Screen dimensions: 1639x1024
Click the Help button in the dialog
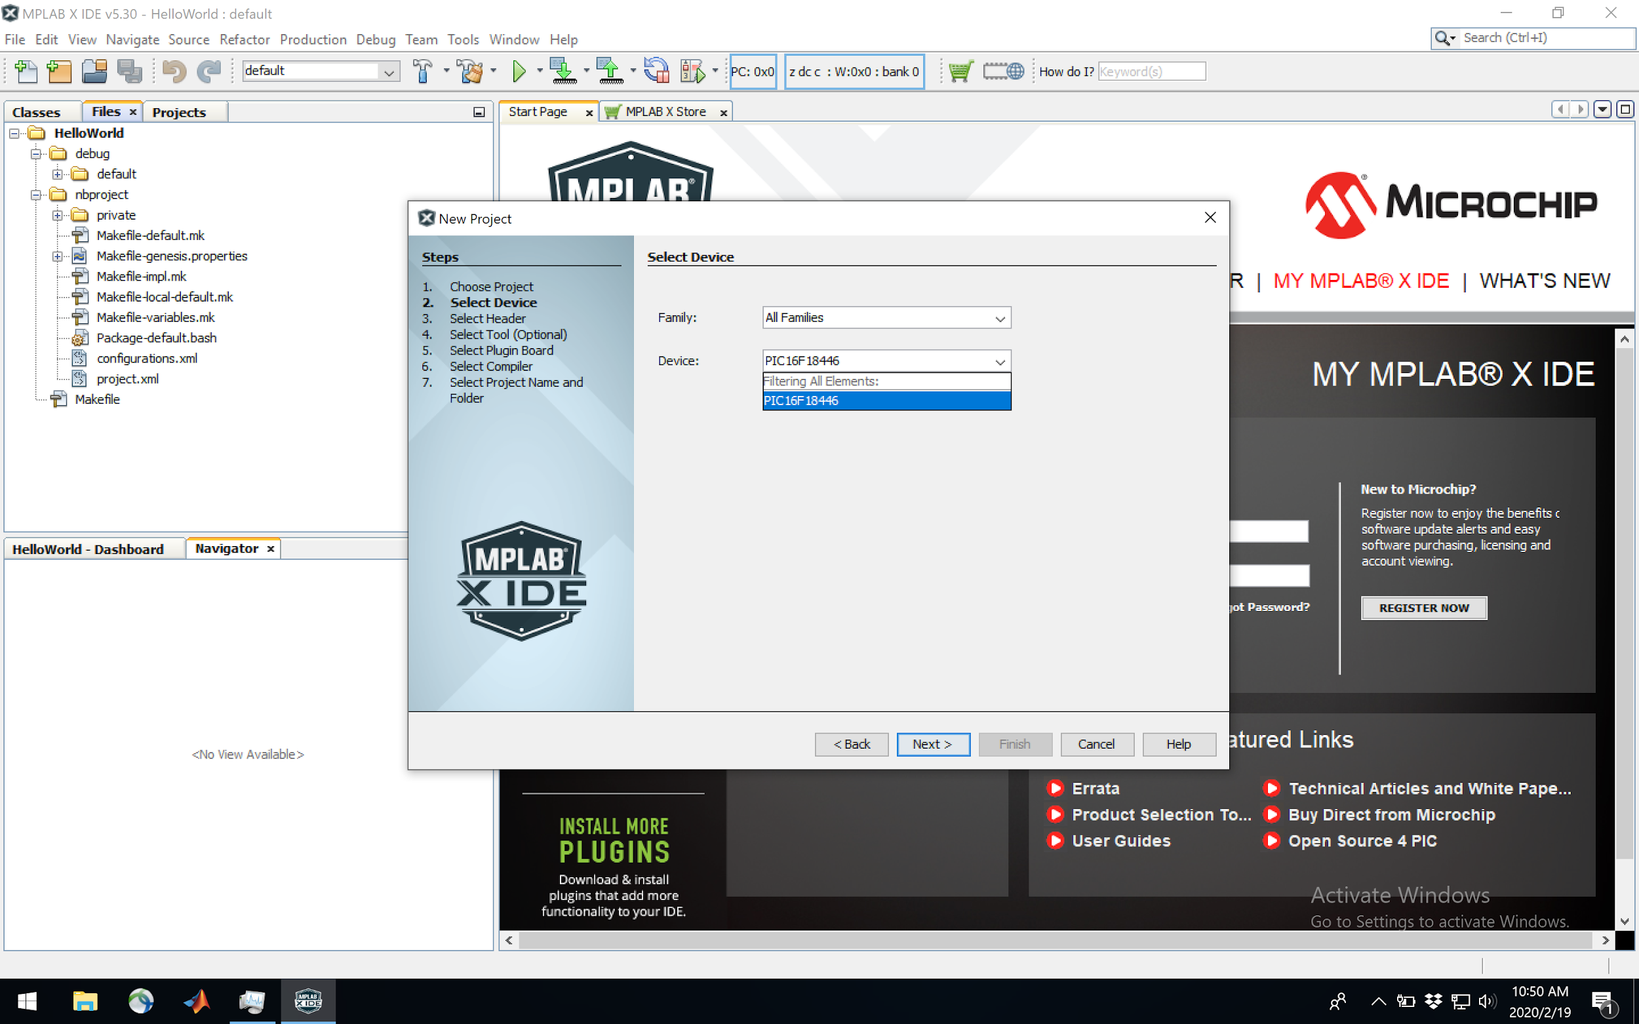click(x=1179, y=744)
